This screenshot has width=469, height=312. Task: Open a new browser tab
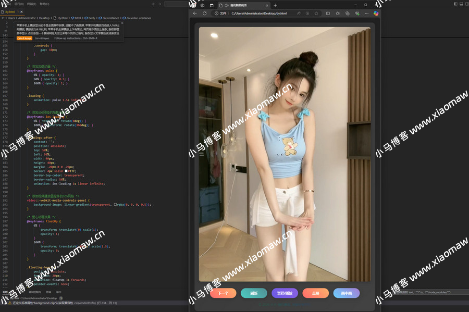tap(275, 5)
